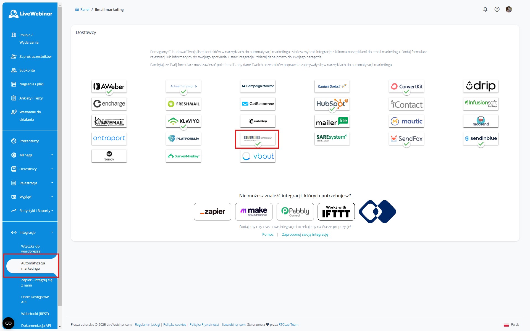Image resolution: width=530 pixels, height=331 pixels.
Task: Open the accessibility widget icon
Action: click(x=8, y=323)
